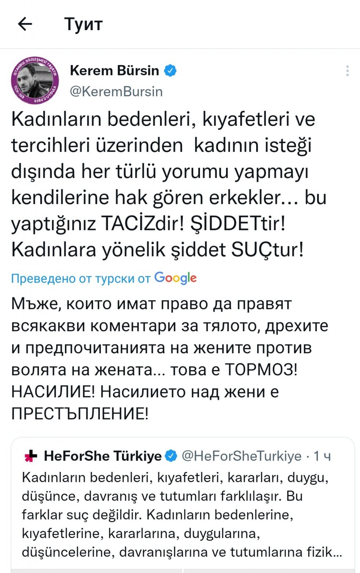
Task: Open the HeForShe Türkiye account name
Action: tap(103, 456)
